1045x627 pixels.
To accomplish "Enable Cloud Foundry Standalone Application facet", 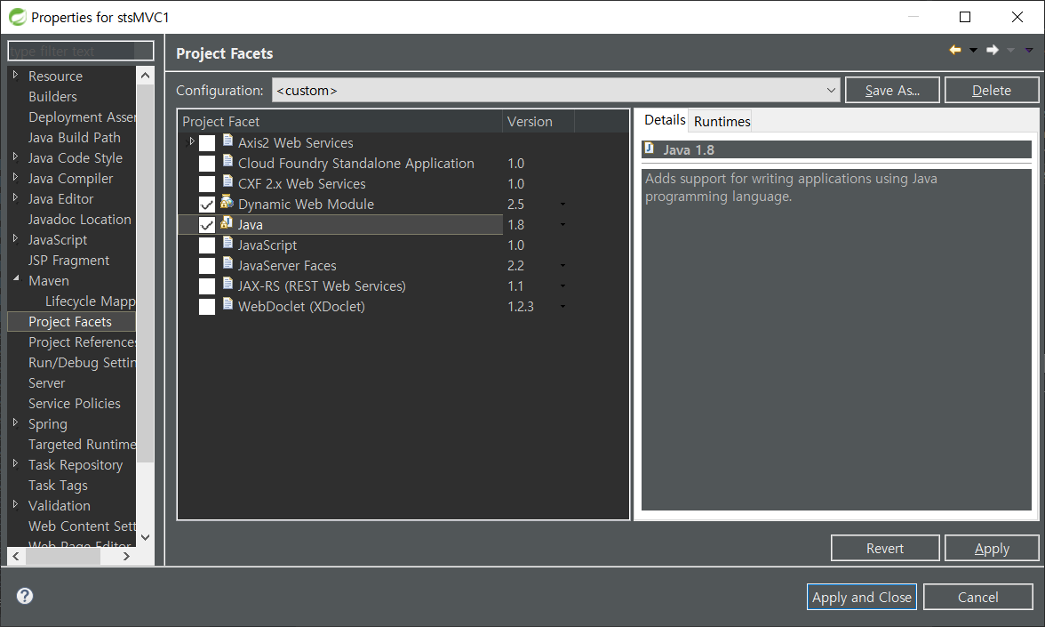I will click(207, 164).
